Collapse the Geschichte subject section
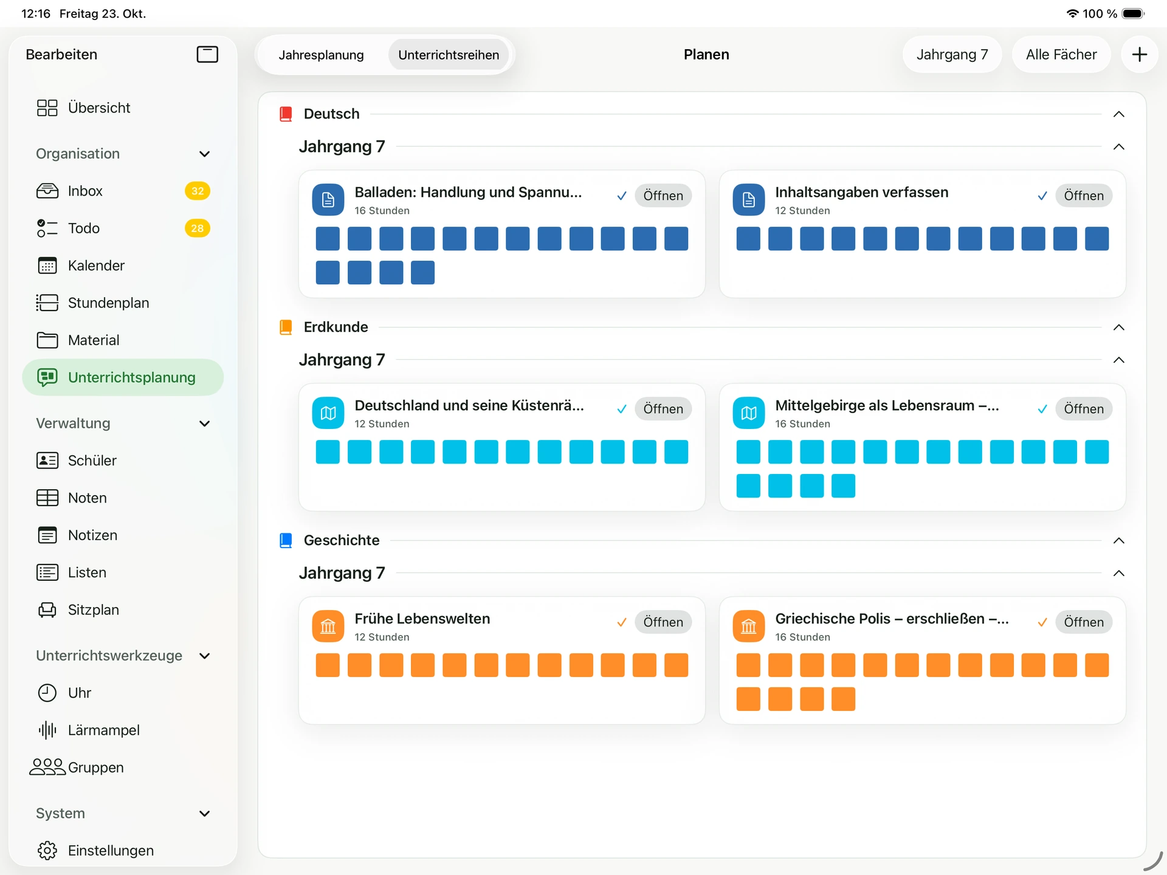The image size is (1167, 875). click(x=1118, y=541)
